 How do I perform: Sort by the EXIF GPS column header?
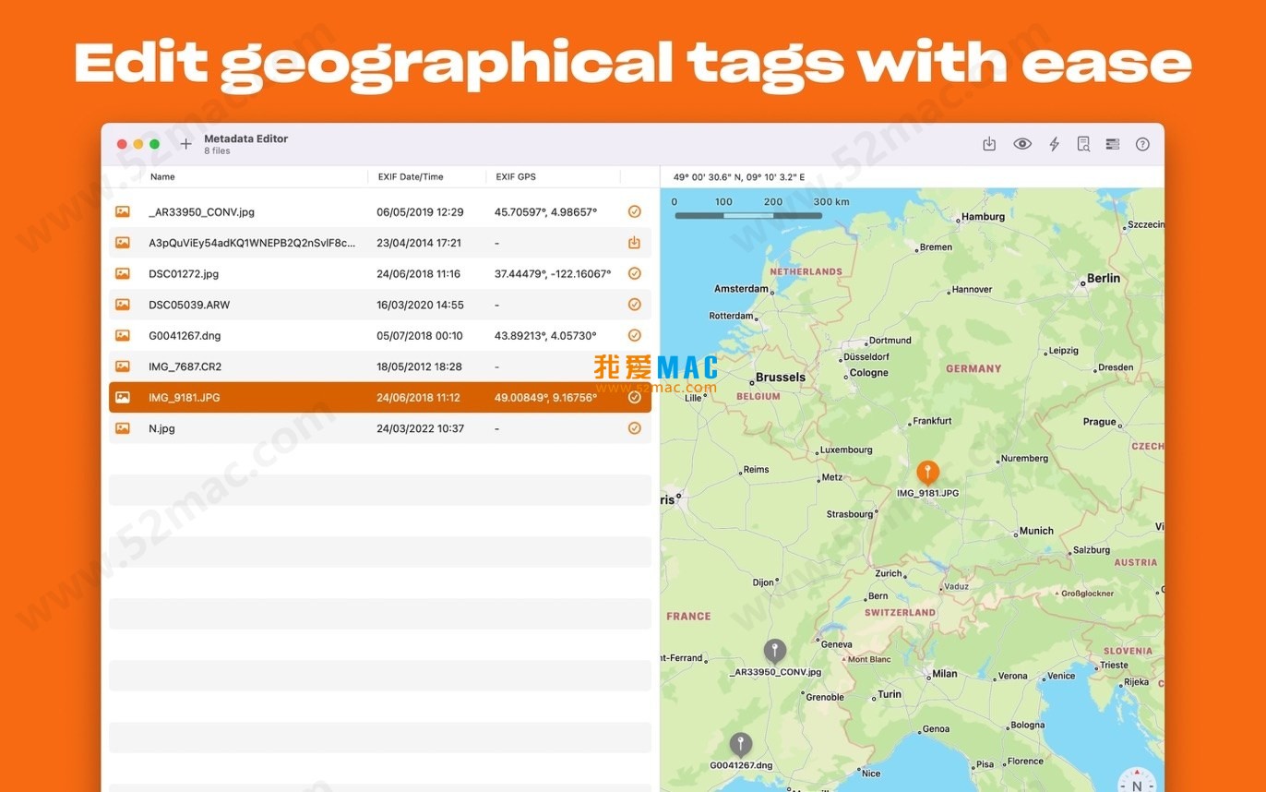[516, 176]
